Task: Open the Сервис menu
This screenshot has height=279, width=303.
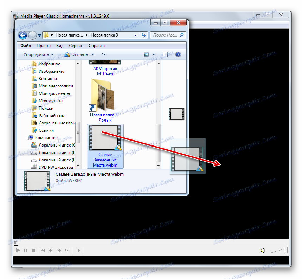Action: pyautogui.click(x=76, y=46)
